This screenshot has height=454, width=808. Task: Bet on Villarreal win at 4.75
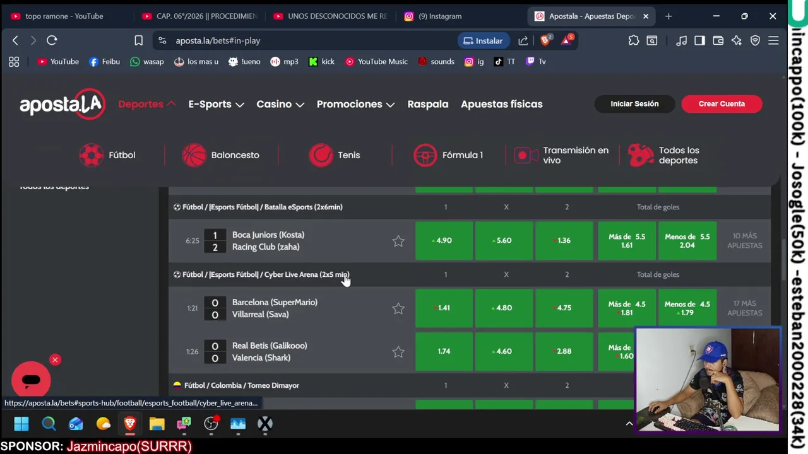click(564, 308)
